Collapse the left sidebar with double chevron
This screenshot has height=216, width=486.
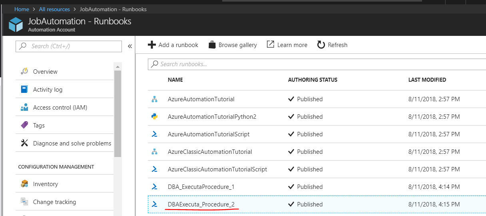130,46
